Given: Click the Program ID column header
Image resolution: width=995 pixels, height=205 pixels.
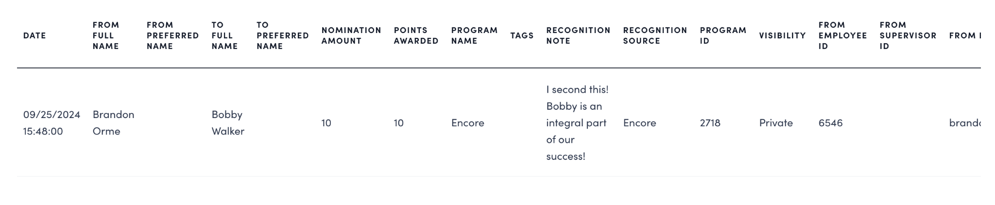Looking at the screenshot, I should pyautogui.click(x=723, y=35).
